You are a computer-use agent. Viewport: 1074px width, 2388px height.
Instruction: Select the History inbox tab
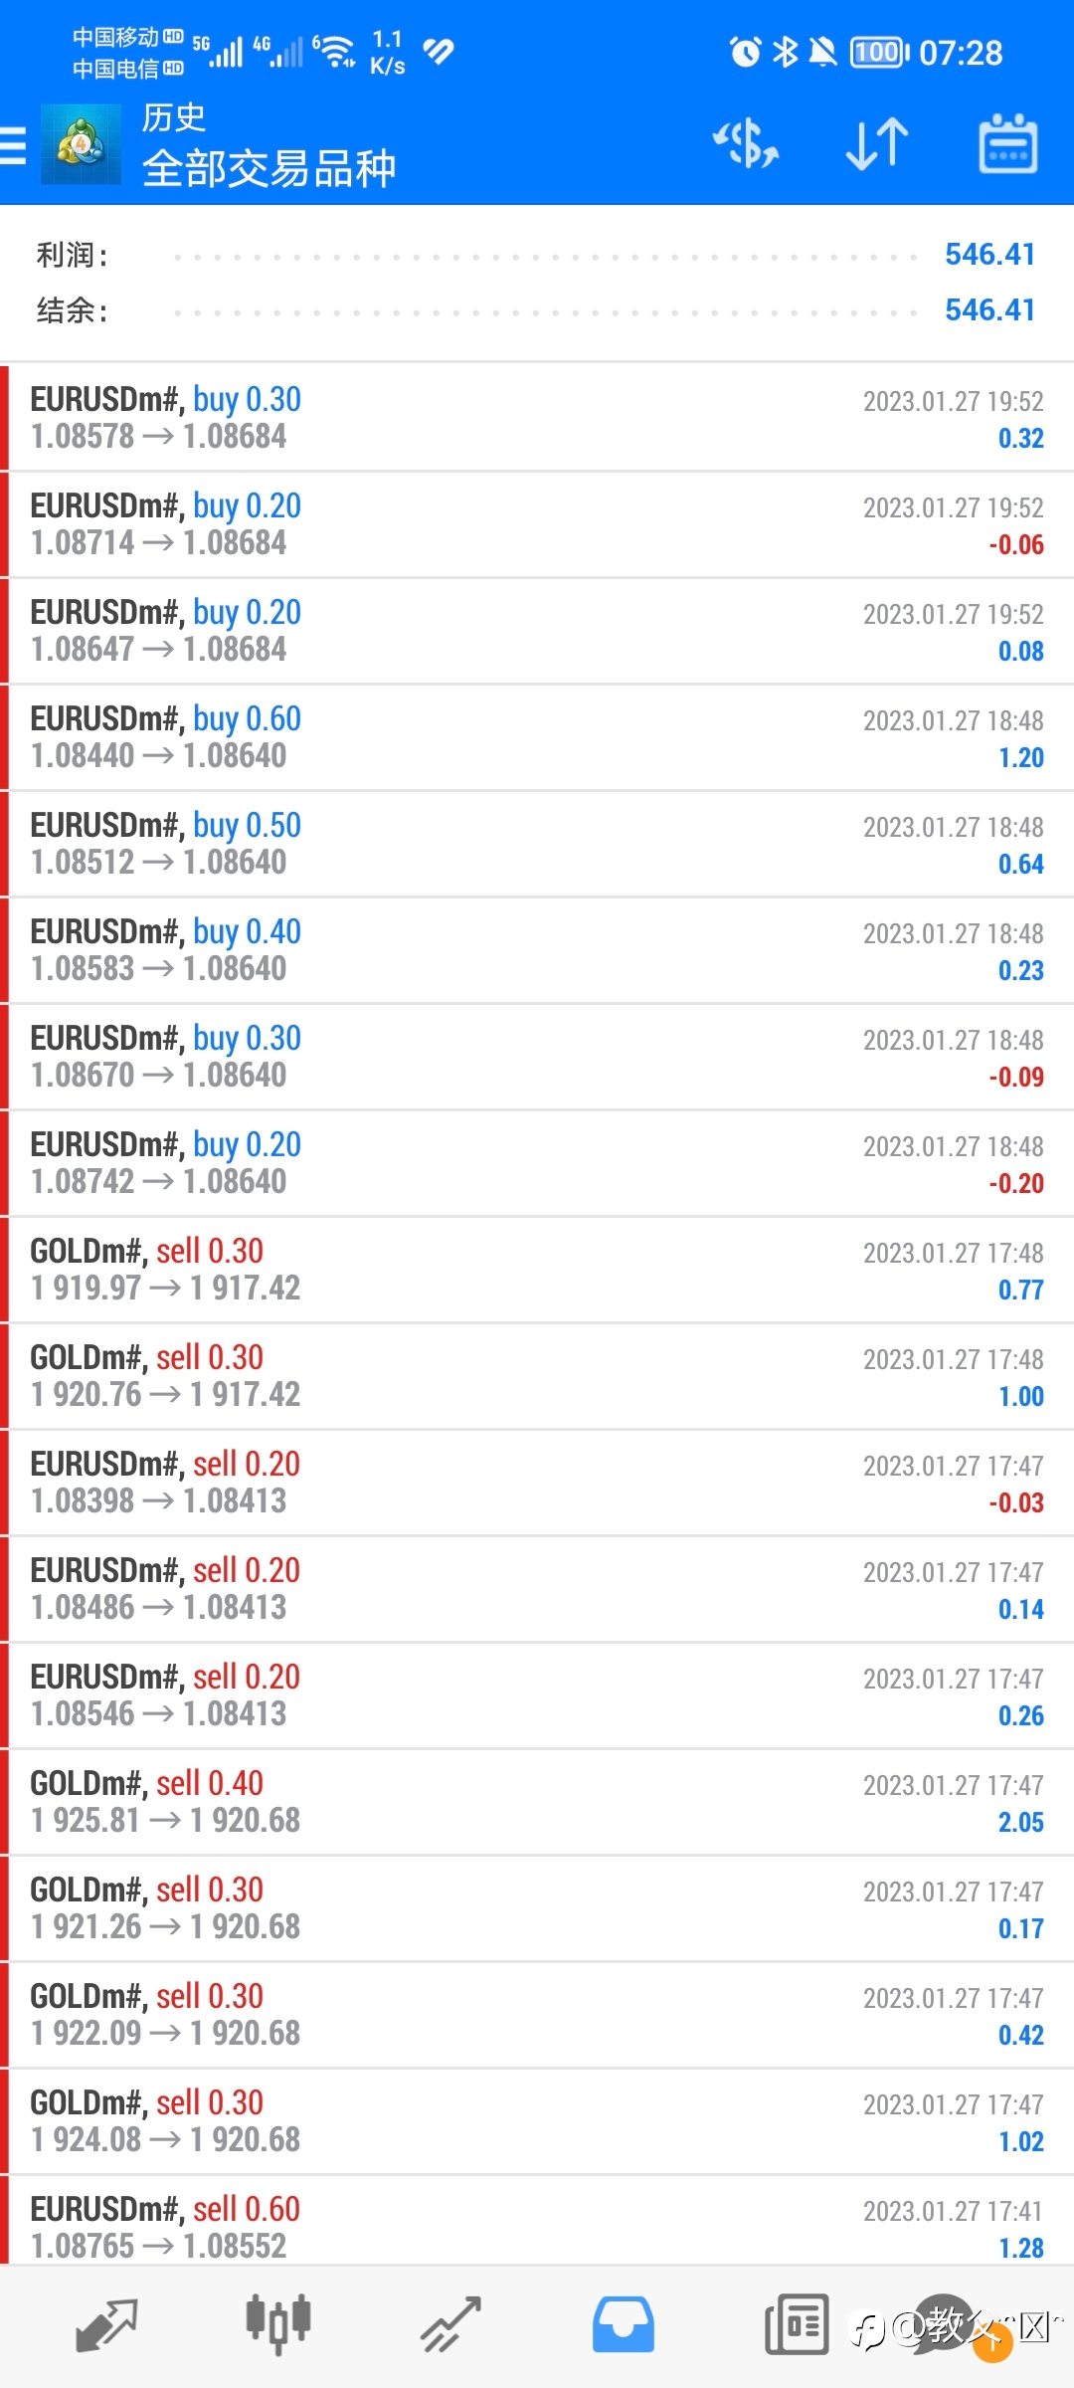[x=624, y=2324]
